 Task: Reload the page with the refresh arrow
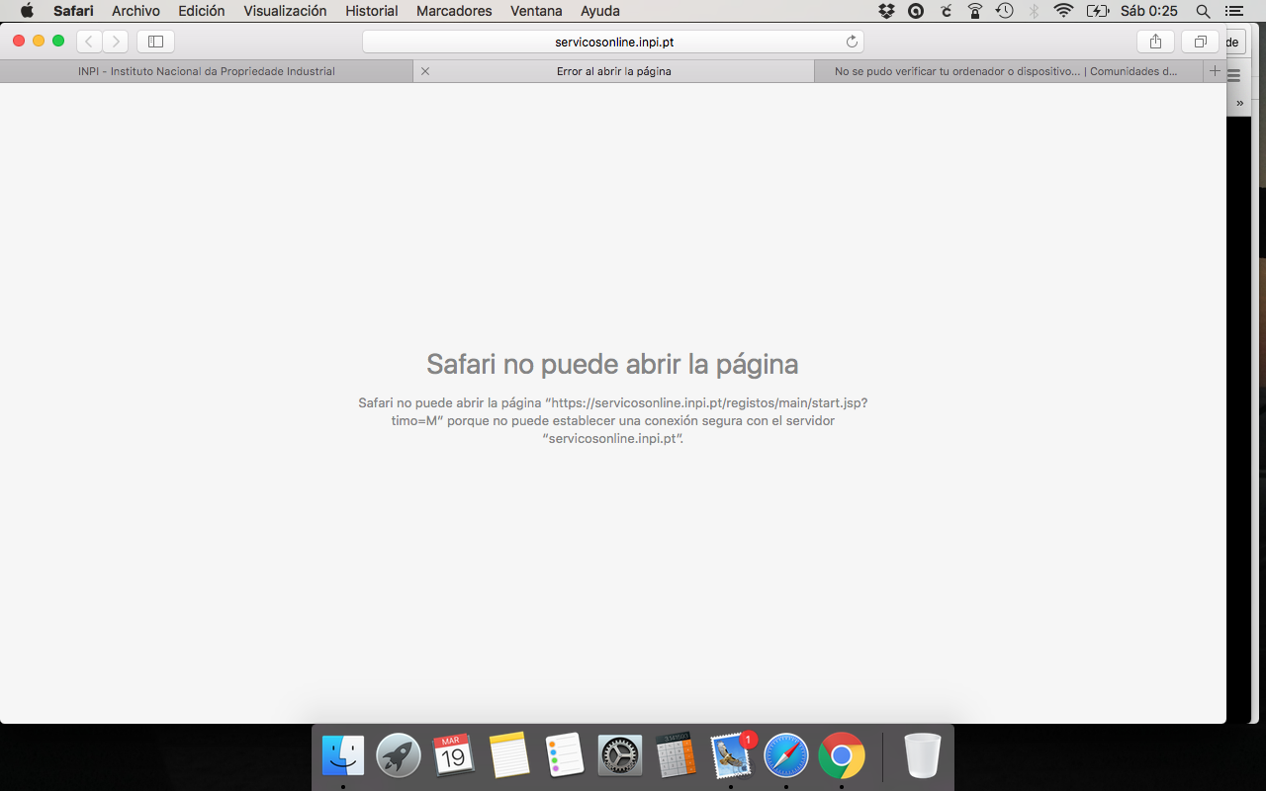[852, 42]
